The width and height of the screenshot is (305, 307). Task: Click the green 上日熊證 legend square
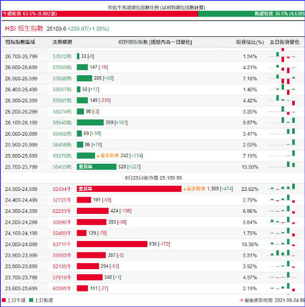click(x=31, y=300)
